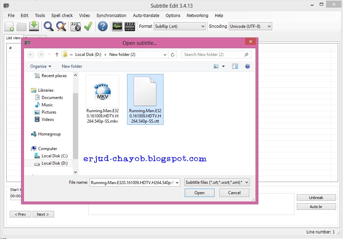
Task: Select Local Disk (D:) in tree
Action: tap(49, 163)
